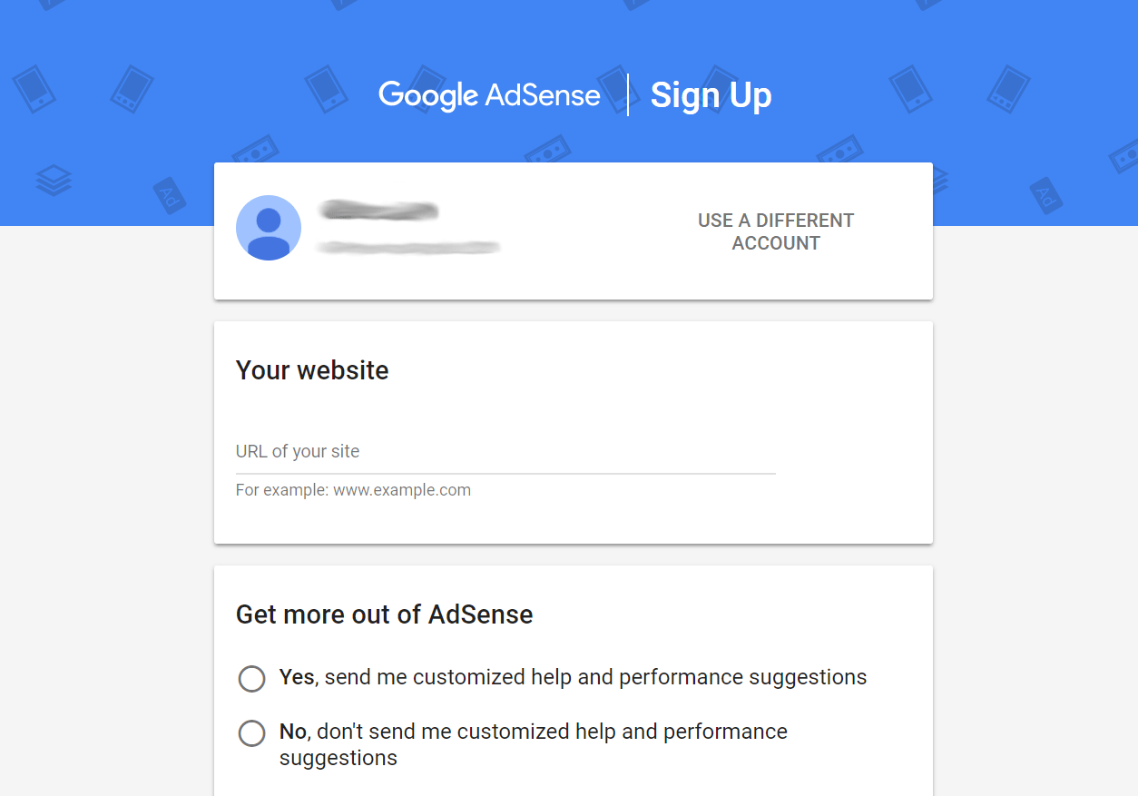1138x796 pixels.
Task: Select the "No" radio button for performance suggestions
Action: click(x=251, y=733)
